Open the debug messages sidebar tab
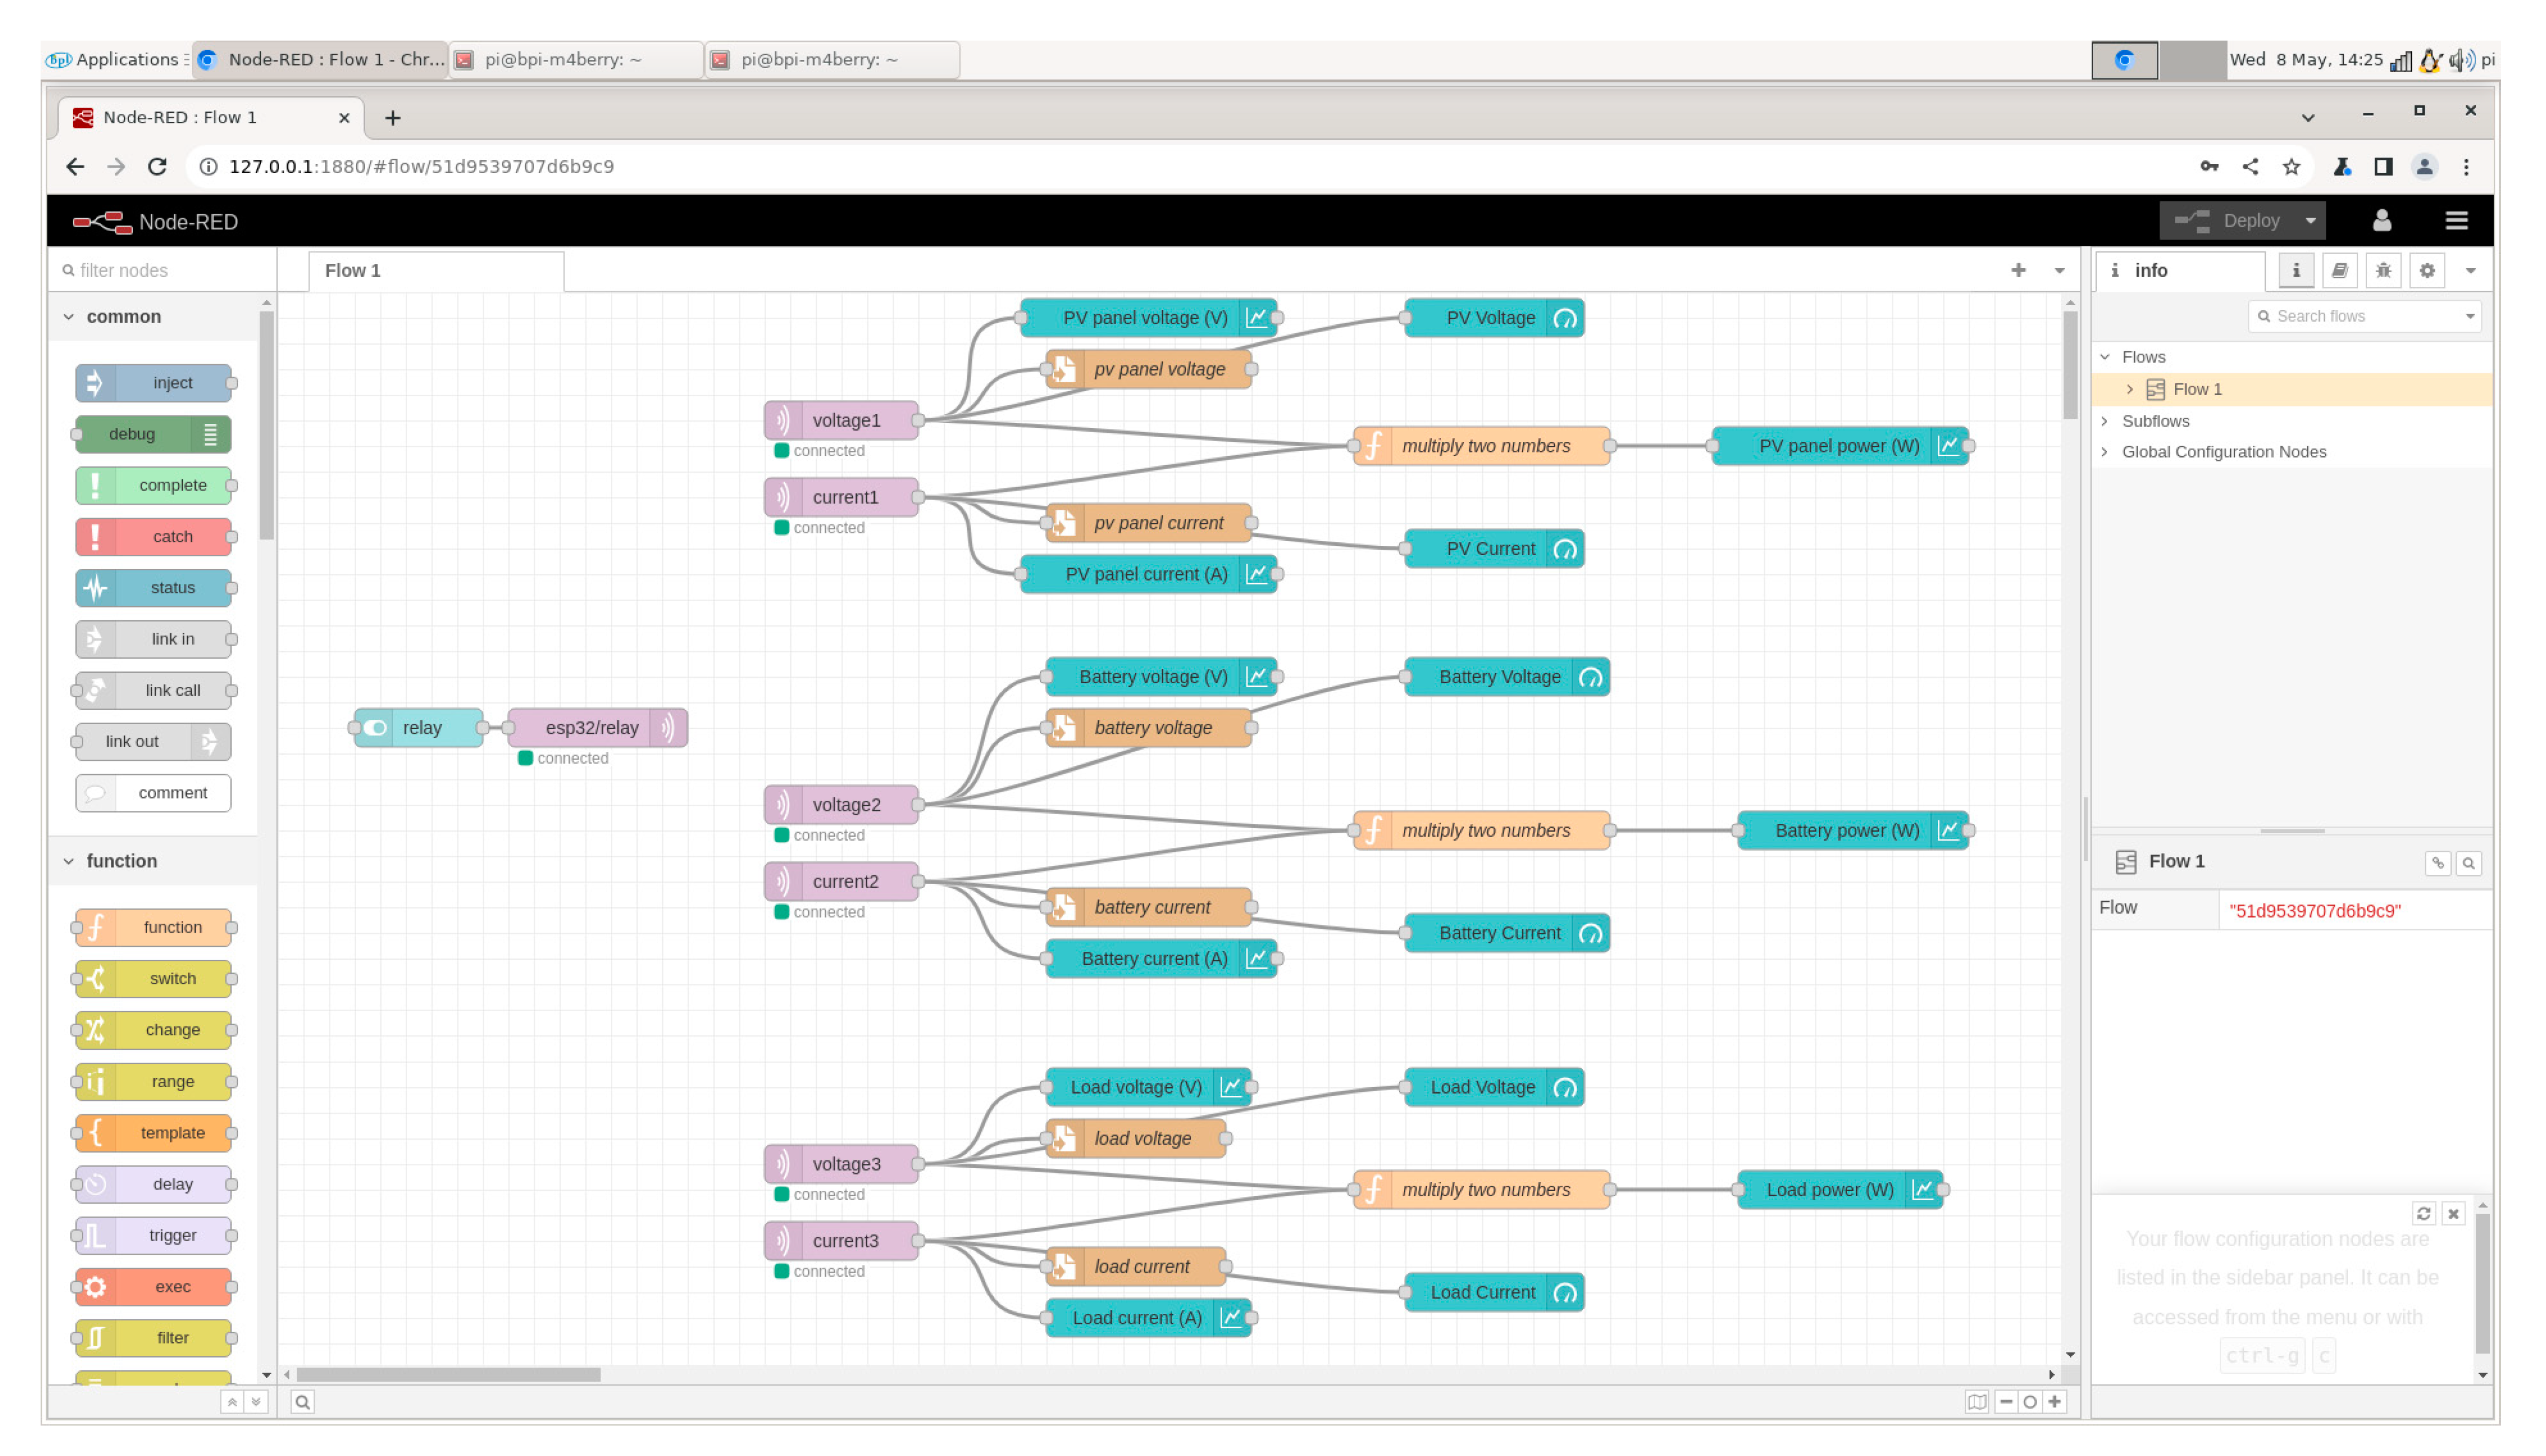This screenshot has width=2546, height=1456. (2383, 270)
